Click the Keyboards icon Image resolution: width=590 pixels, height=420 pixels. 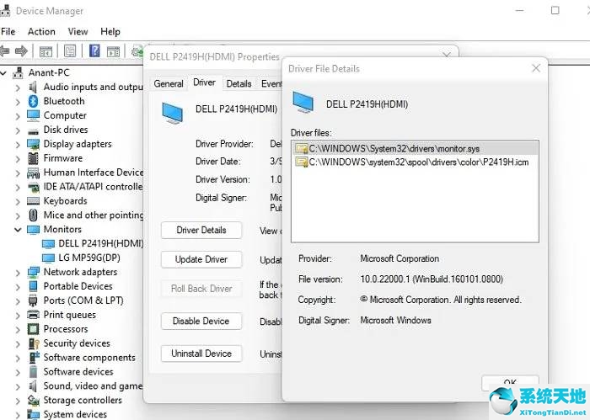[x=33, y=201]
